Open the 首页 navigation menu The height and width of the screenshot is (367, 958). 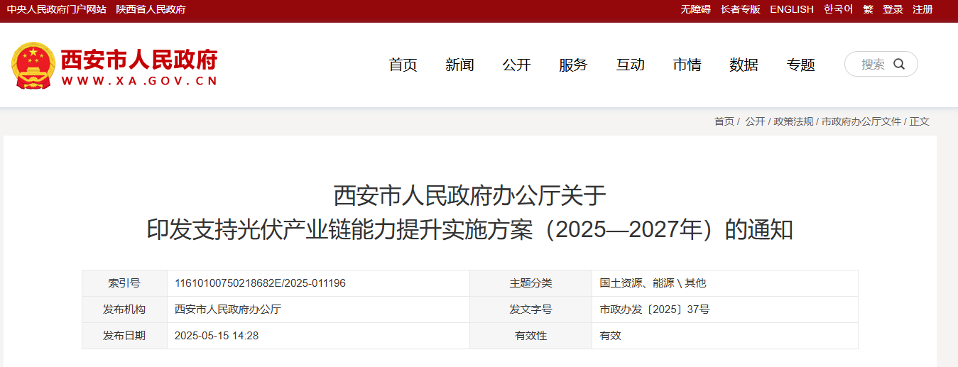[x=403, y=65]
